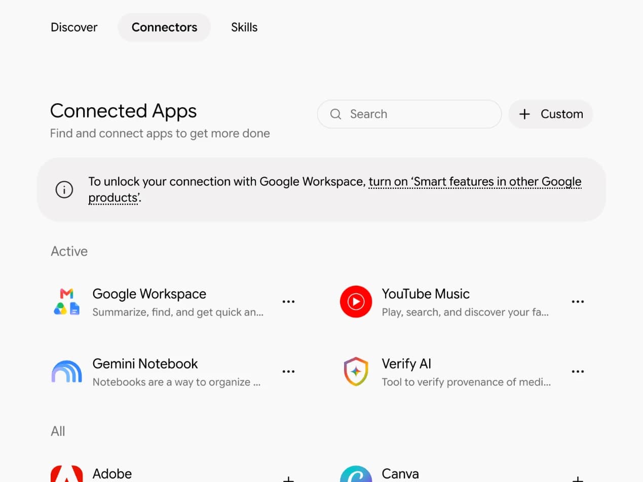Open the Discover tab
Screen dimensions: 643x482
coord(74,27)
